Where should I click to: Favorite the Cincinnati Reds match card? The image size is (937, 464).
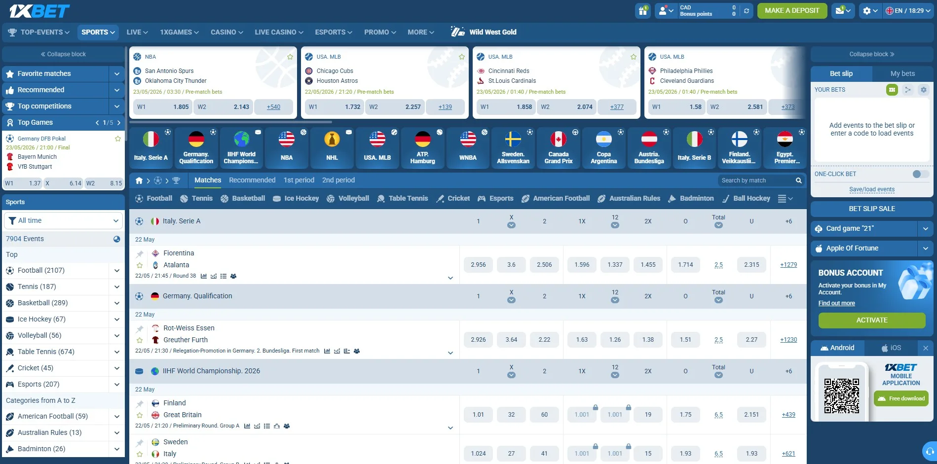(x=634, y=57)
